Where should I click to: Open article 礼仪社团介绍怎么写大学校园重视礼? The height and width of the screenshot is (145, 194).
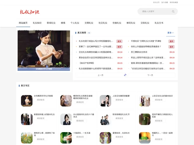[96, 41]
